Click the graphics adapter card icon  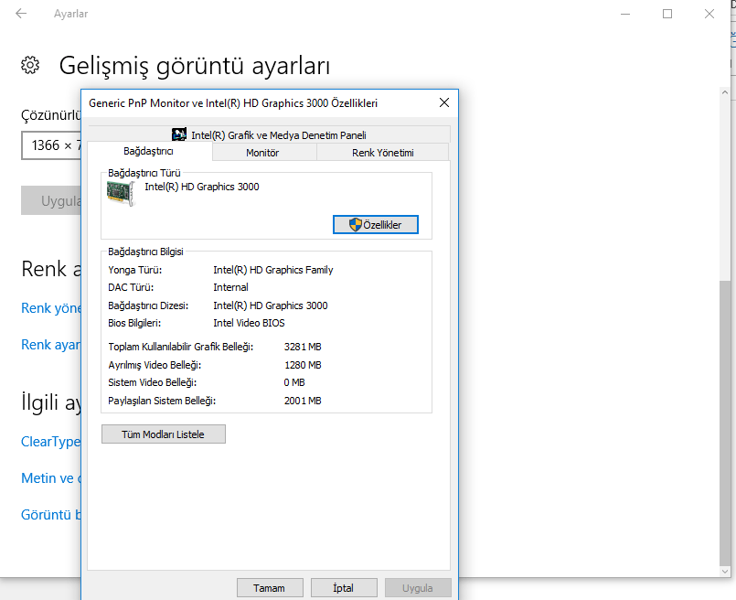click(121, 193)
